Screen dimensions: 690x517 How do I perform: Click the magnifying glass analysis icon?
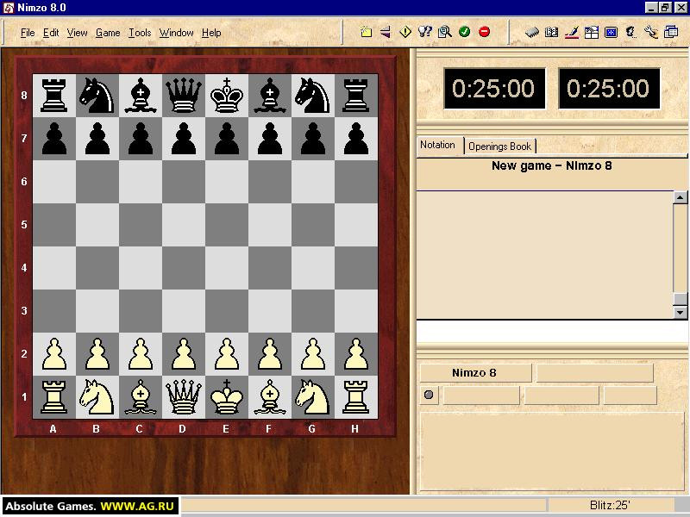tap(445, 32)
